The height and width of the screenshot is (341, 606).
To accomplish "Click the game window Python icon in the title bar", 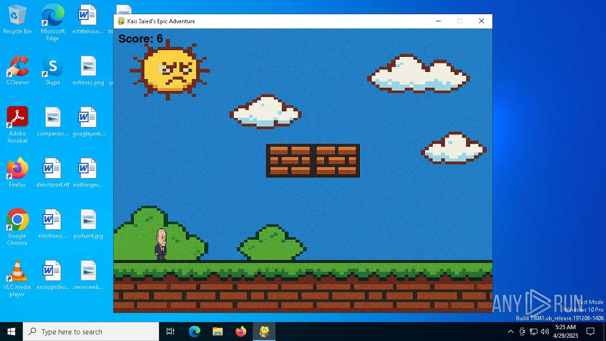I will click(x=121, y=21).
